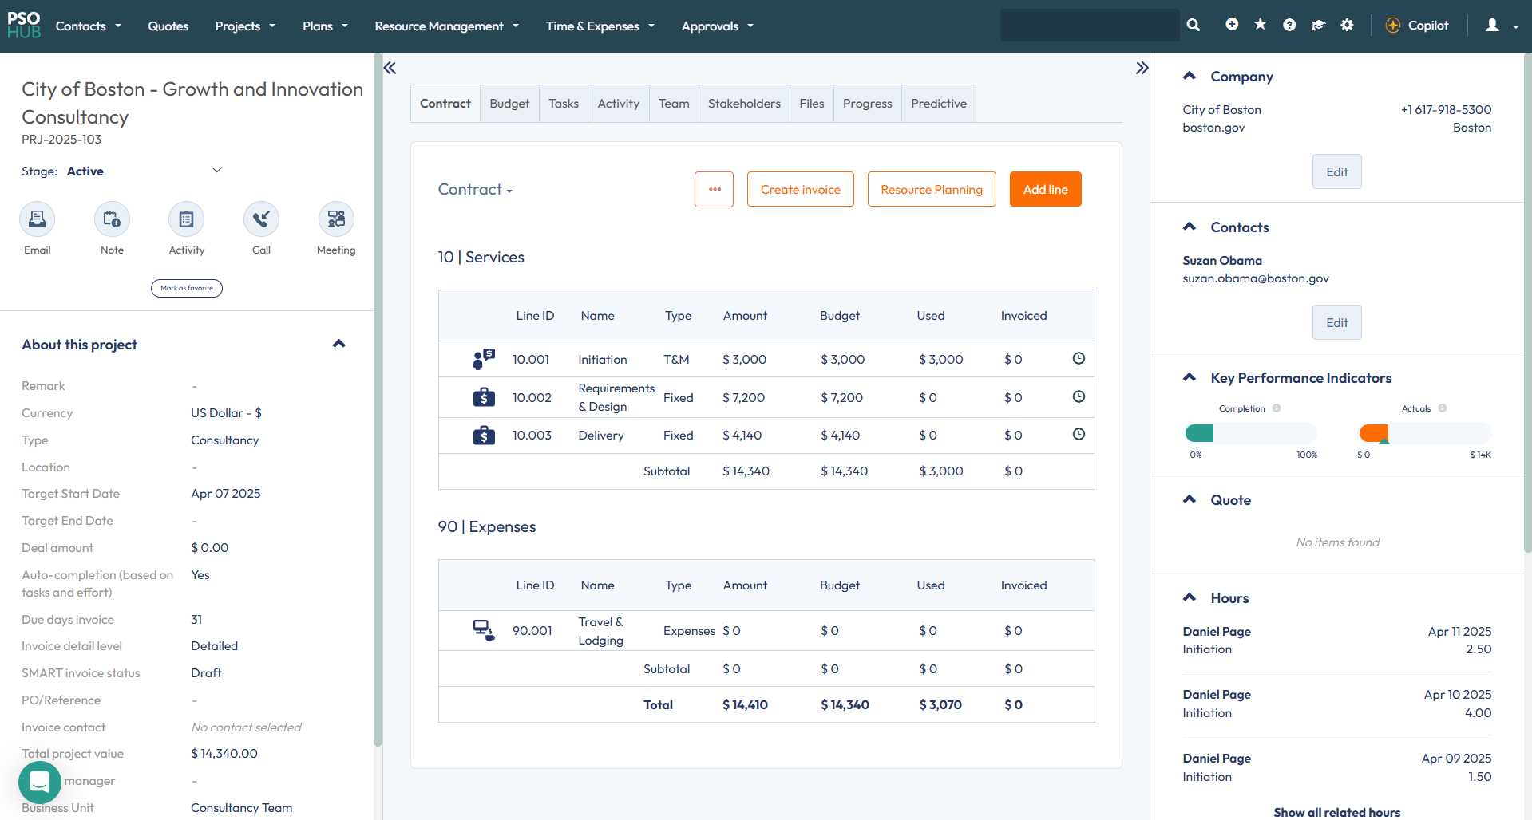The height and width of the screenshot is (820, 1532).
Task: Open the settings gear in top bar
Action: pyautogui.click(x=1347, y=26)
